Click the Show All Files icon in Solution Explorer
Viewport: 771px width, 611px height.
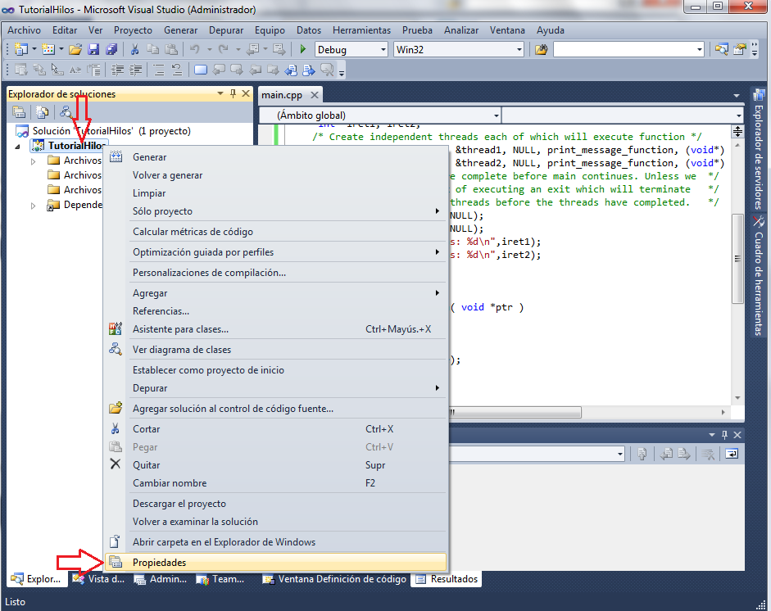coord(42,112)
